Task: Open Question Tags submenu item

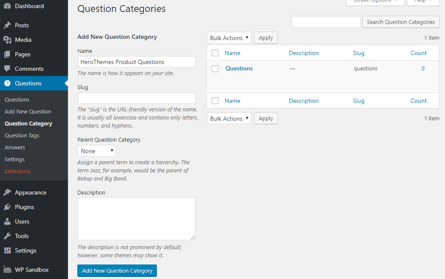Action: (22, 135)
